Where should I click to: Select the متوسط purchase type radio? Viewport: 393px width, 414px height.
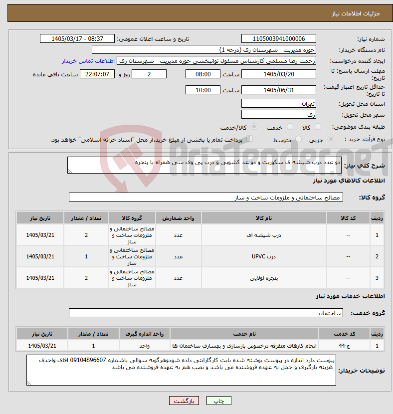tap(299, 139)
